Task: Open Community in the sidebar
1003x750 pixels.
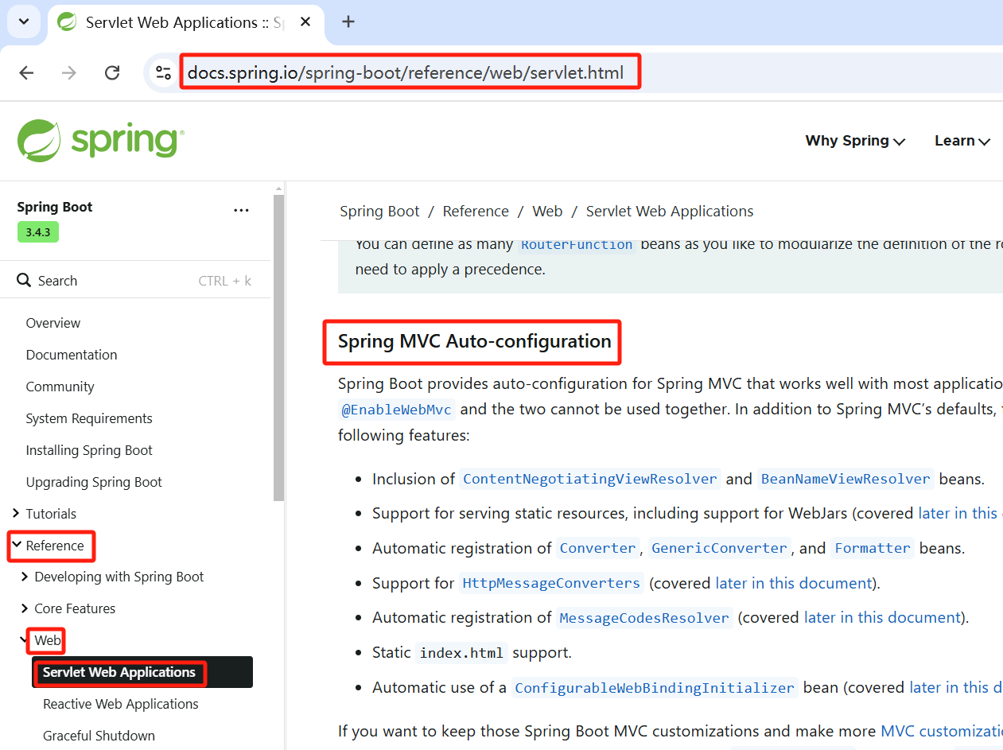Action: tap(60, 387)
